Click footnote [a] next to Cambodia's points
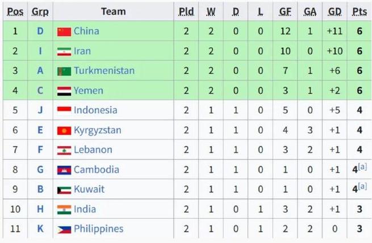372x243 pixels. click(362, 167)
